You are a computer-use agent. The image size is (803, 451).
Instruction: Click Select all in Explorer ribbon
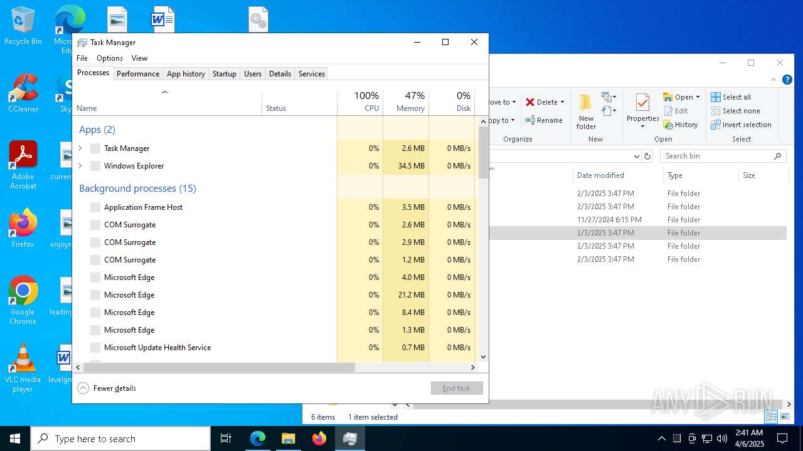(x=731, y=97)
